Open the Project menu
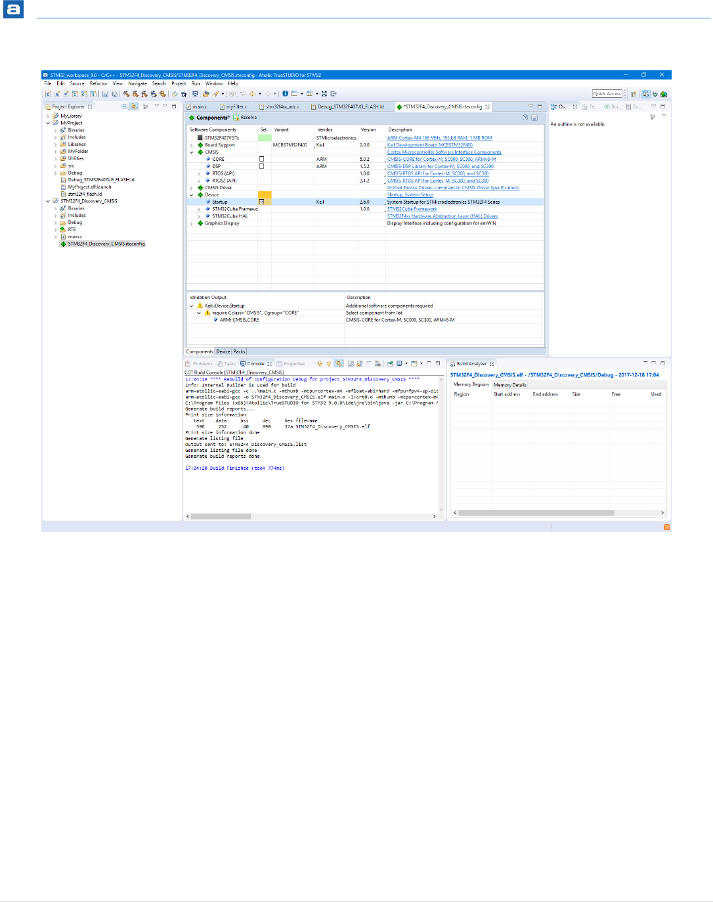713x902 pixels. click(x=179, y=83)
